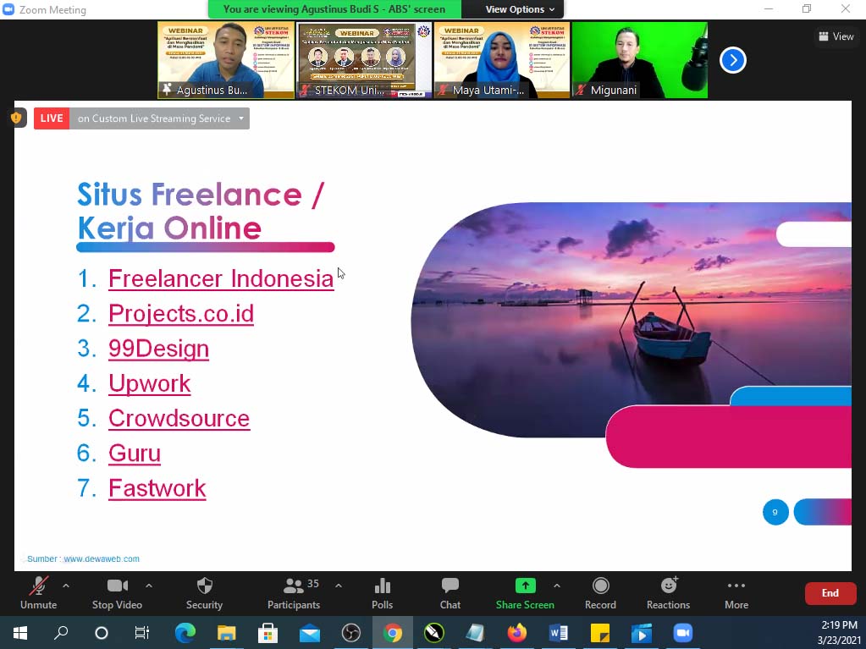The width and height of the screenshot is (866, 649).
Task: Open the Participants panel
Action: click(294, 592)
